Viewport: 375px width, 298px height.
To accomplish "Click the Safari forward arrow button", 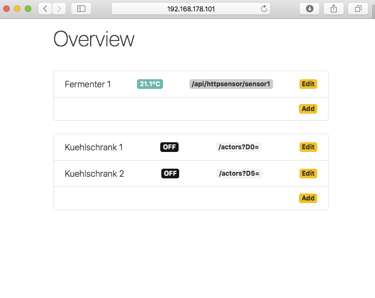I will point(59,9).
